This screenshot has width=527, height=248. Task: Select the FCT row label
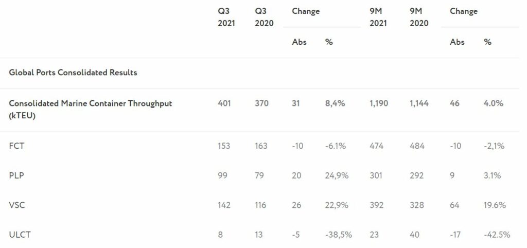click(x=16, y=146)
